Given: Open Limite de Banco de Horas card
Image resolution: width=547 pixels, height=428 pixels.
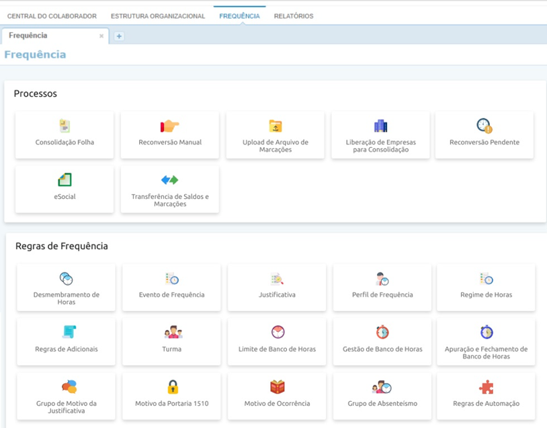Looking at the screenshot, I should click(x=277, y=341).
